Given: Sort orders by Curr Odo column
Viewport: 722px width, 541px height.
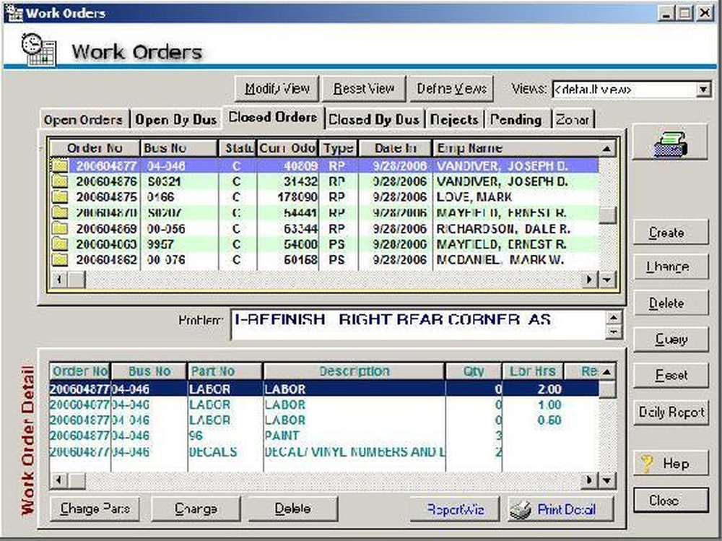Looking at the screenshot, I should 287,148.
